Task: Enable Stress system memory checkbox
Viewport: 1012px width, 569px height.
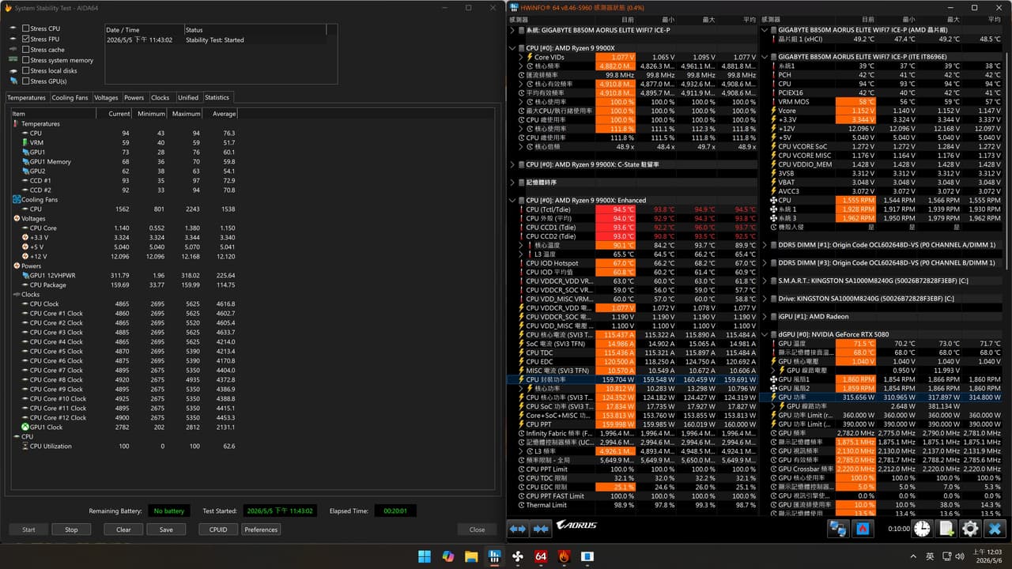Action: [26, 60]
